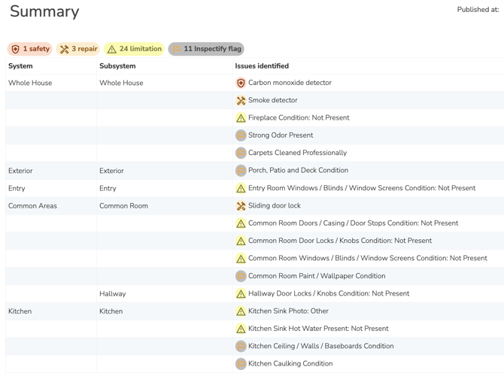Click the flag icon next to Strong Odor Present
This screenshot has width=504, height=373.
(x=241, y=135)
